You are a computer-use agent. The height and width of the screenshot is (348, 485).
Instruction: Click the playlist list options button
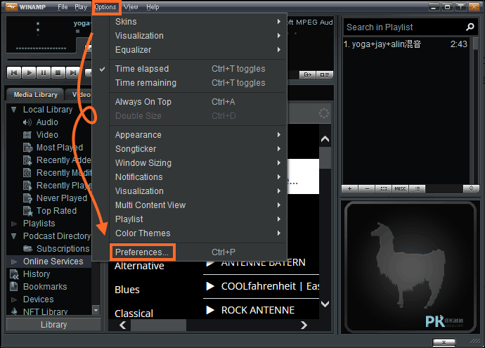coord(418,188)
